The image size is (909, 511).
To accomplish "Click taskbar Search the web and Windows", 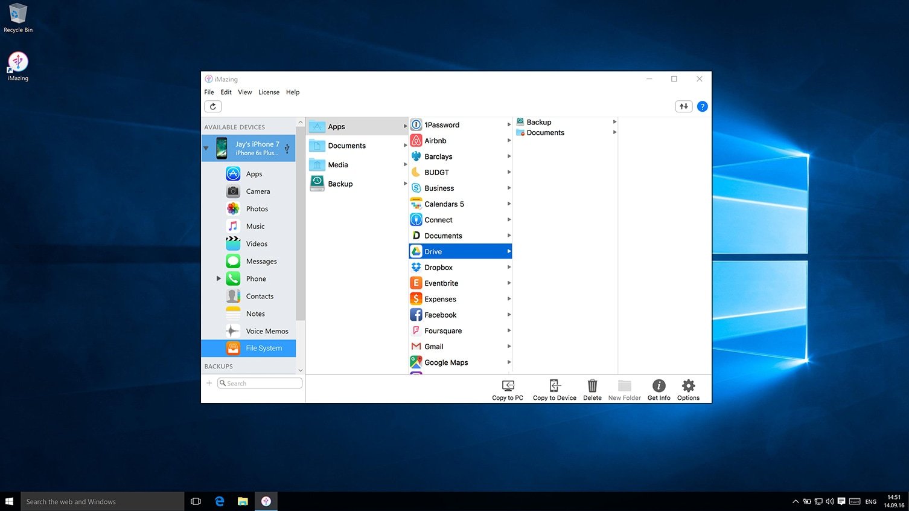I will [x=103, y=501].
